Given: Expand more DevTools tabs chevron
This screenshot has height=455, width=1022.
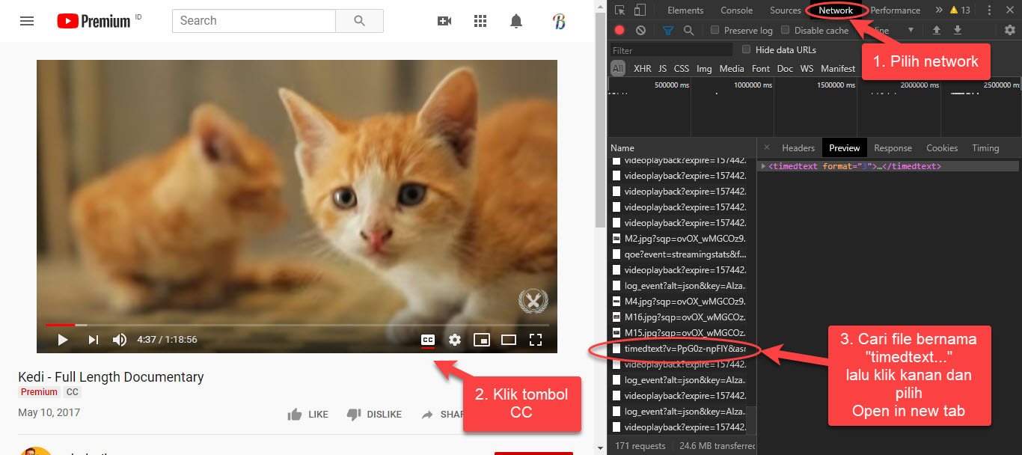Looking at the screenshot, I should 939,10.
